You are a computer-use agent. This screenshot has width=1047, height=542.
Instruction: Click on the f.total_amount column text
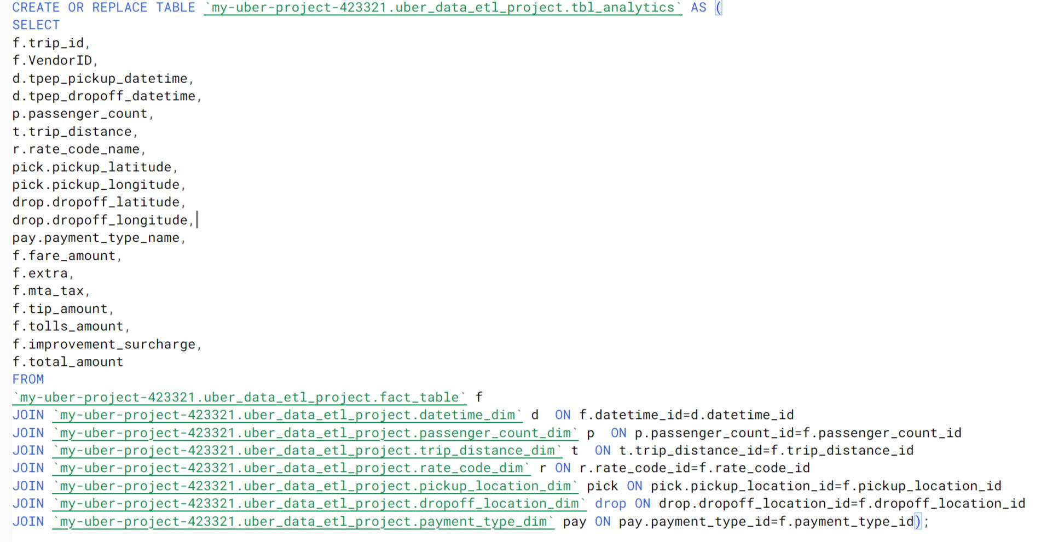click(68, 362)
